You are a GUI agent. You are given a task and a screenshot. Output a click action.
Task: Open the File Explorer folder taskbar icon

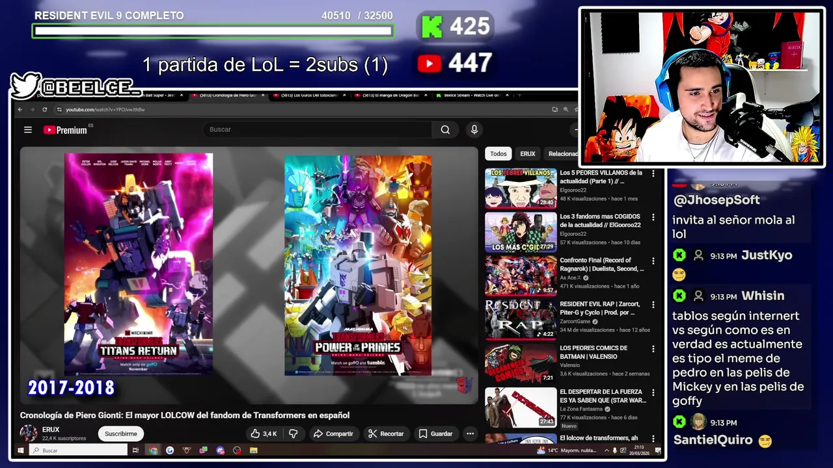click(x=254, y=450)
